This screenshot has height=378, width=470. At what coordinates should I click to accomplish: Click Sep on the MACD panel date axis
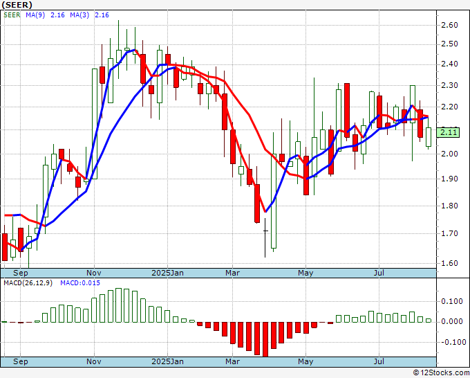click(21, 361)
